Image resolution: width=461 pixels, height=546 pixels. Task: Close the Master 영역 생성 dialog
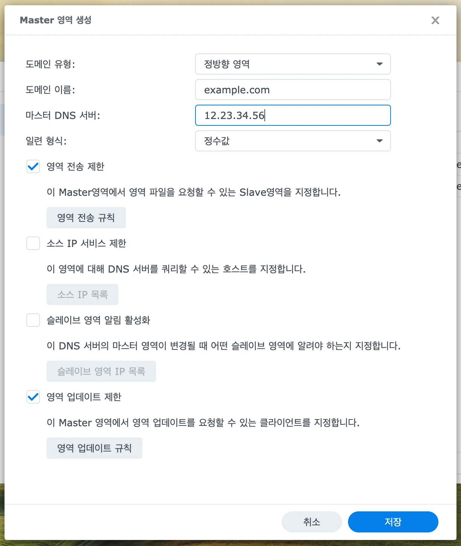(435, 20)
